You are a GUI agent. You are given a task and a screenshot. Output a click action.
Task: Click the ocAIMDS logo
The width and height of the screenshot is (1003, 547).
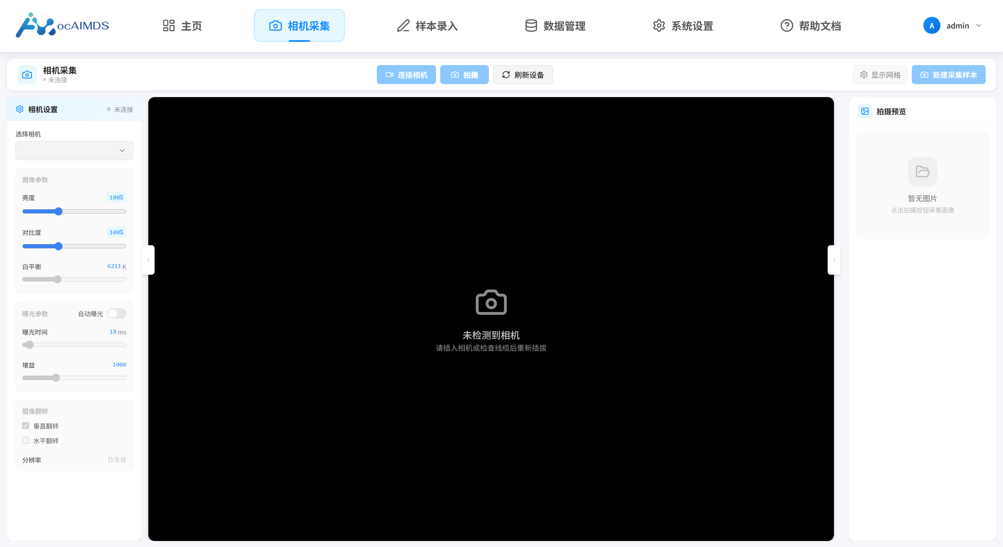pyautogui.click(x=62, y=25)
